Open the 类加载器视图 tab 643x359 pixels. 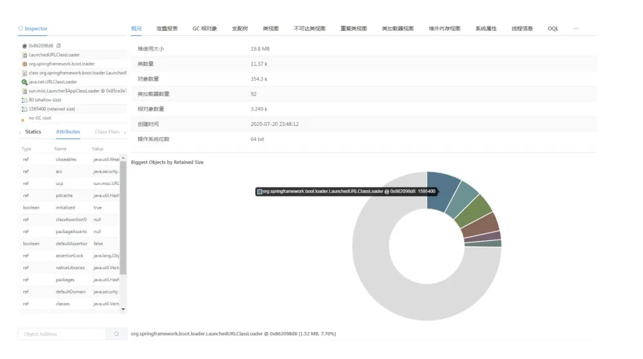coord(398,29)
